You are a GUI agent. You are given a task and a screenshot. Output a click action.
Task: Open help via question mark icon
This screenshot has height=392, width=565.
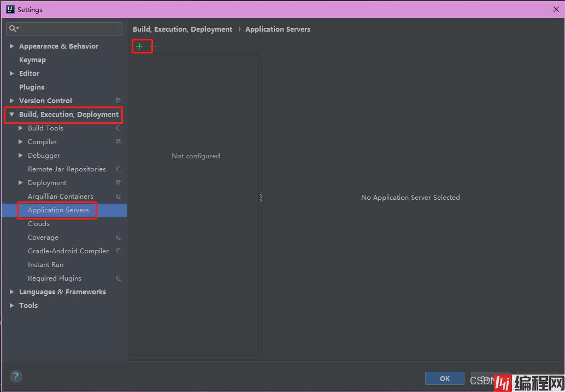[x=16, y=376]
